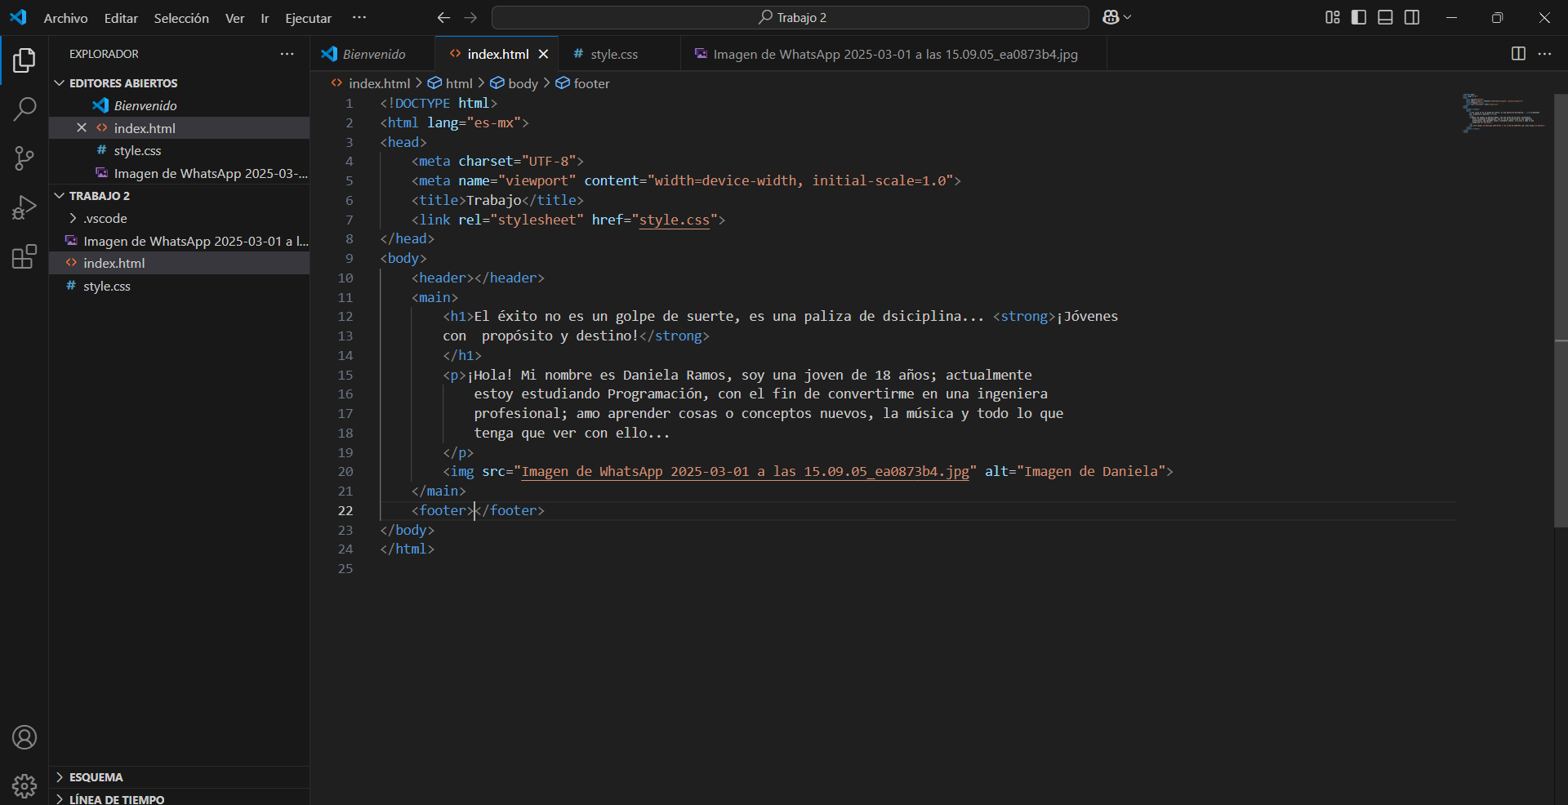Screen dimensions: 1568x805
Task: Open the Ver menu
Action: [235, 18]
